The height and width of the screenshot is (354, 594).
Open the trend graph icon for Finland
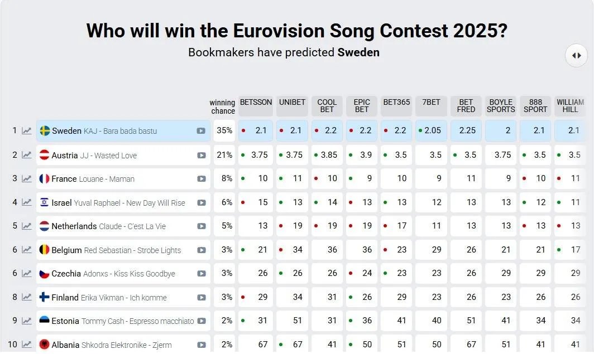pyautogui.click(x=27, y=297)
